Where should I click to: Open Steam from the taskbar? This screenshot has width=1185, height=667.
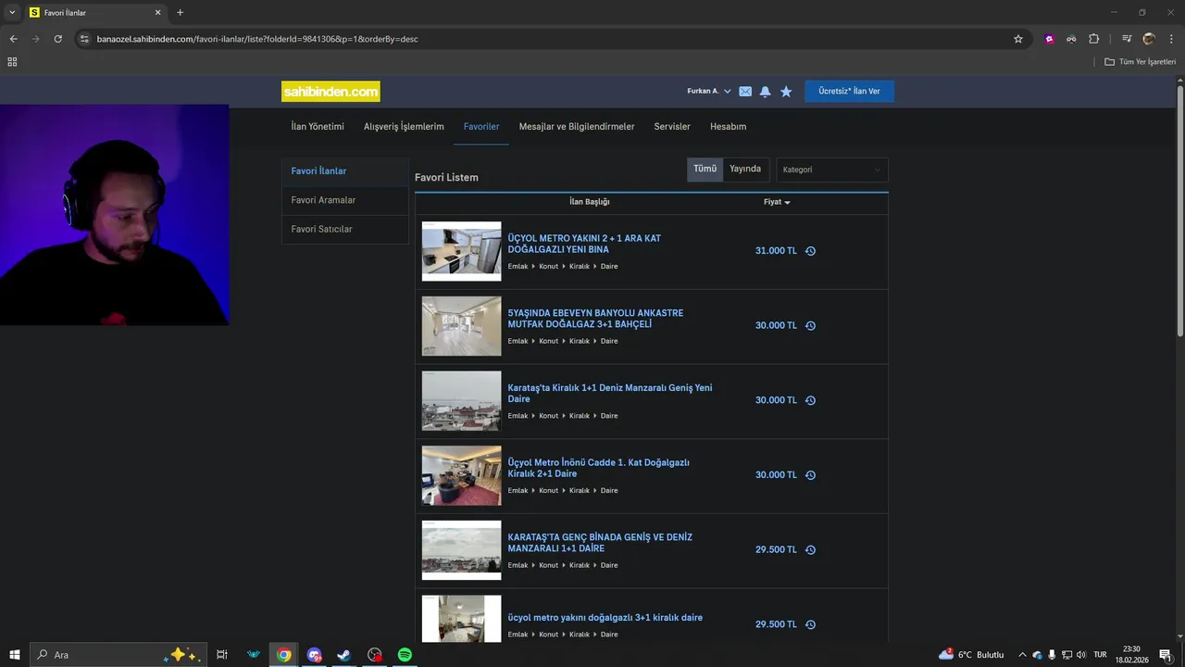pos(343,655)
